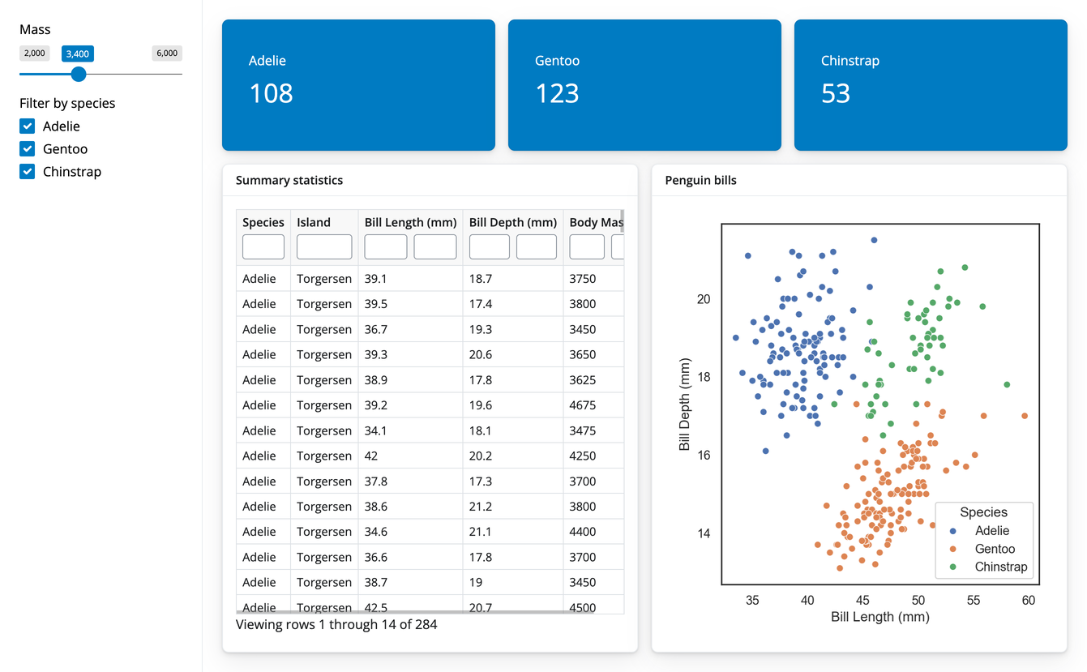Click the Bill Length minimum filter field
Viewport: 1087px width, 672px height.
coord(386,246)
